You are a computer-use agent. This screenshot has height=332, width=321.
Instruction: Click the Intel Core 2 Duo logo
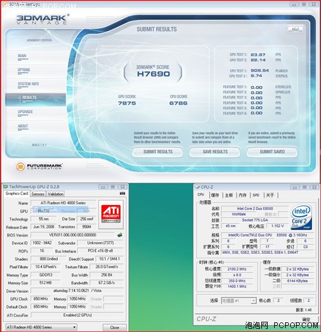(x=302, y=217)
